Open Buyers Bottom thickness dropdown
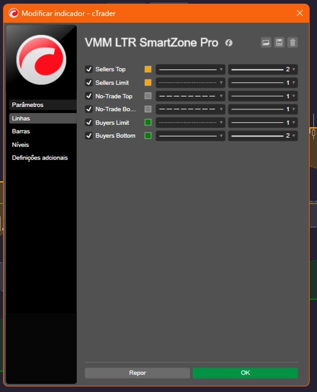This screenshot has height=392, width=317. click(x=263, y=136)
